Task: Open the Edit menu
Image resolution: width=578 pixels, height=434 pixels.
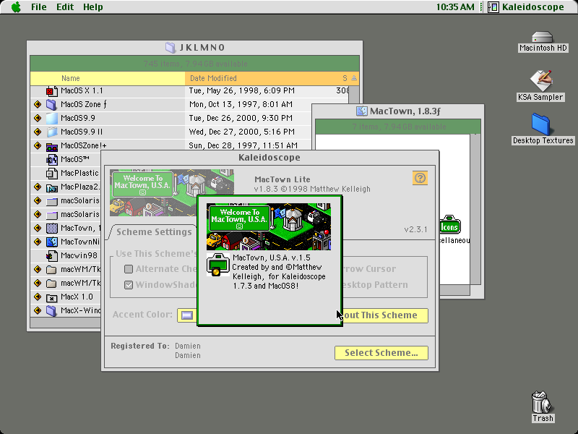Action: pos(65,7)
